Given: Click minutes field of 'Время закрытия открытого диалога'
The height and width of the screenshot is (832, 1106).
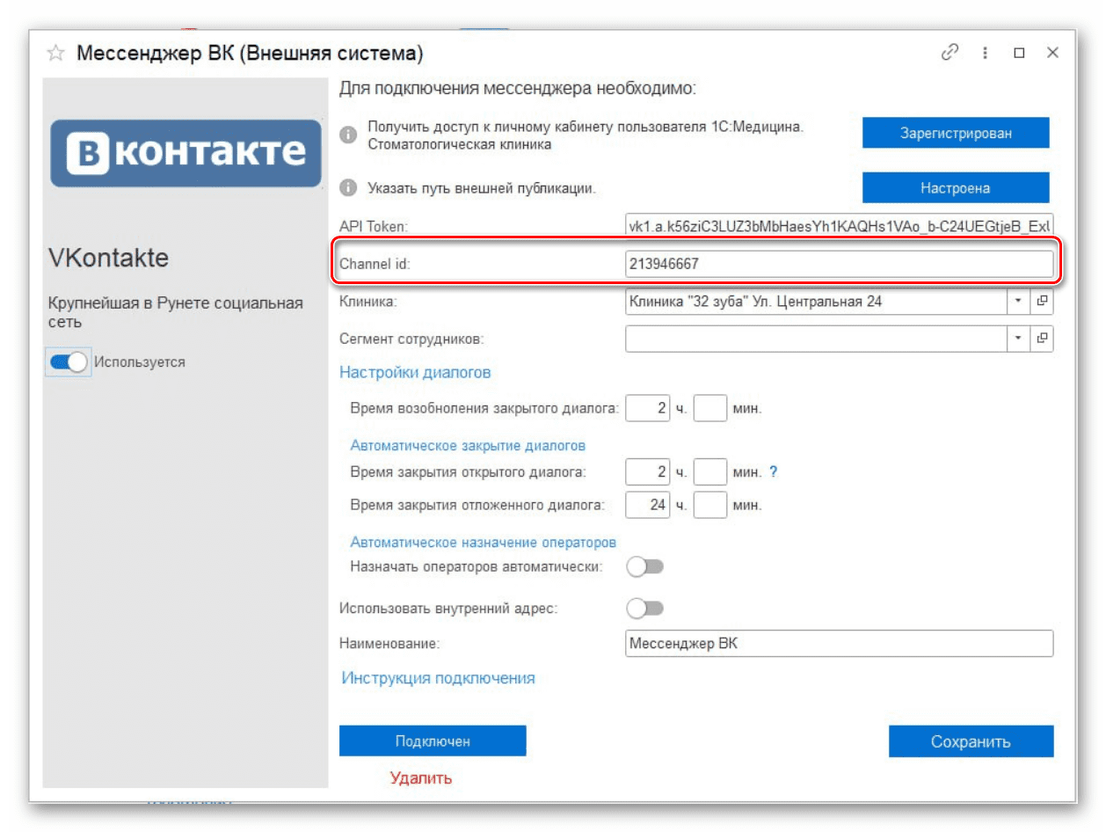Looking at the screenshot, I should (x=710, y=472).
